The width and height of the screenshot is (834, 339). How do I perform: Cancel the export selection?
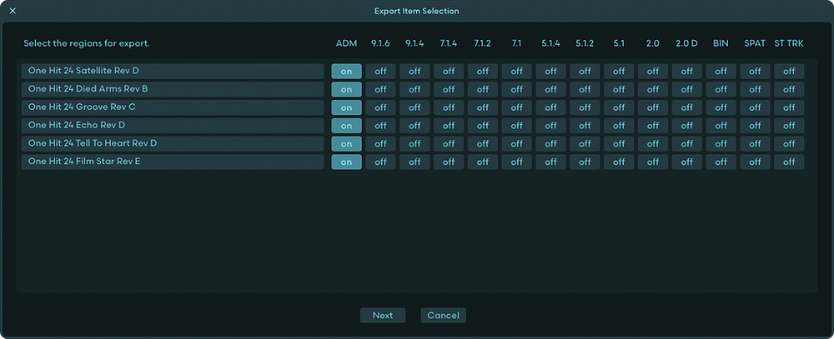click(x=443, y=315)
